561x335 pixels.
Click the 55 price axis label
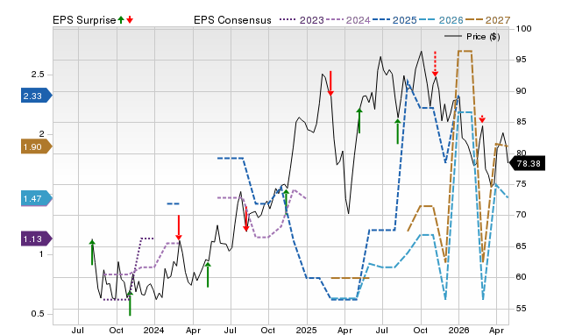(521, 308)
